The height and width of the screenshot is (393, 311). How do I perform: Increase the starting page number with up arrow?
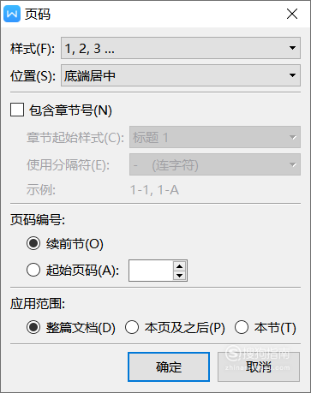coord(180,266)
